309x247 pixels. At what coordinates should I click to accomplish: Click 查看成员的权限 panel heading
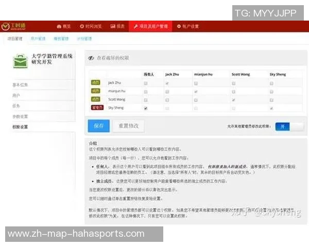coord(113,58)
